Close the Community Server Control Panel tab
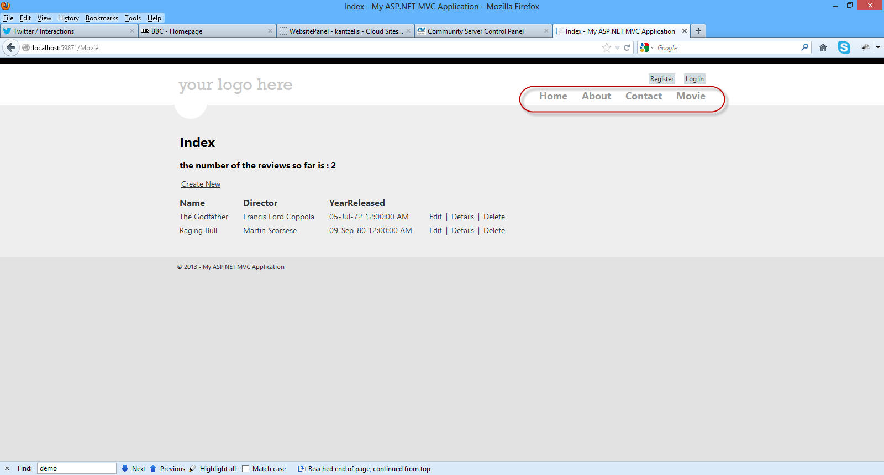884x475 pixels. 546,31
